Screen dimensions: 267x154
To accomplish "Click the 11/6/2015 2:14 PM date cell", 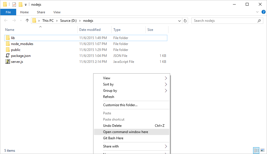I will 93,62.
